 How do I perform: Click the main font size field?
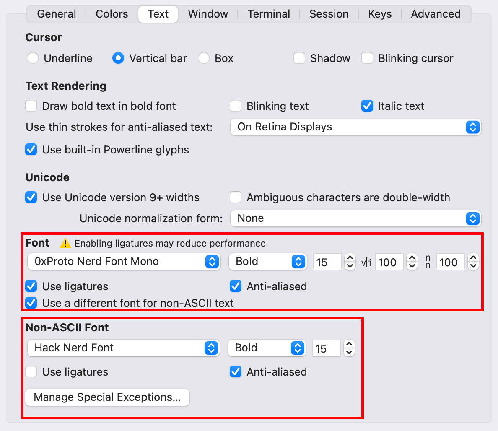coord(327,262)
